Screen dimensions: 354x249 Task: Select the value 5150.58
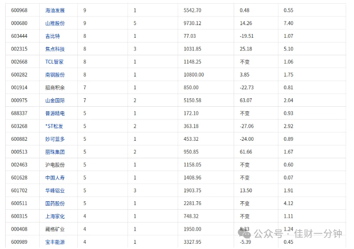point(193,101)
